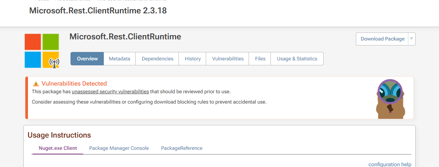Click the Microsoft four-color package logo
This screenshot has width=439, height=167.
pos(42,50)
